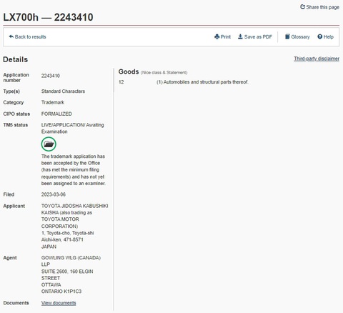Click the application number value 2243410
This screenshot has height=313, width=343.
pos(51,76)
